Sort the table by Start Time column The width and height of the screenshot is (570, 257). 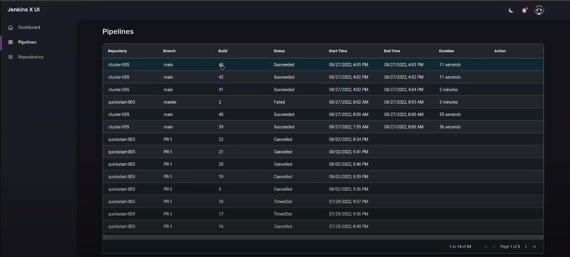point(338,51)
